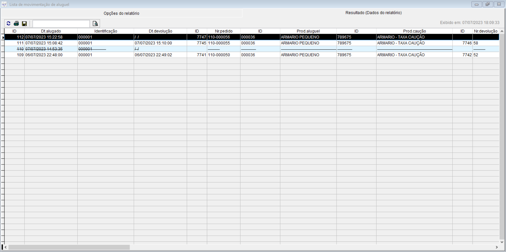Click the application icon in title bar

pyautogui.click(x=4, y=4)
